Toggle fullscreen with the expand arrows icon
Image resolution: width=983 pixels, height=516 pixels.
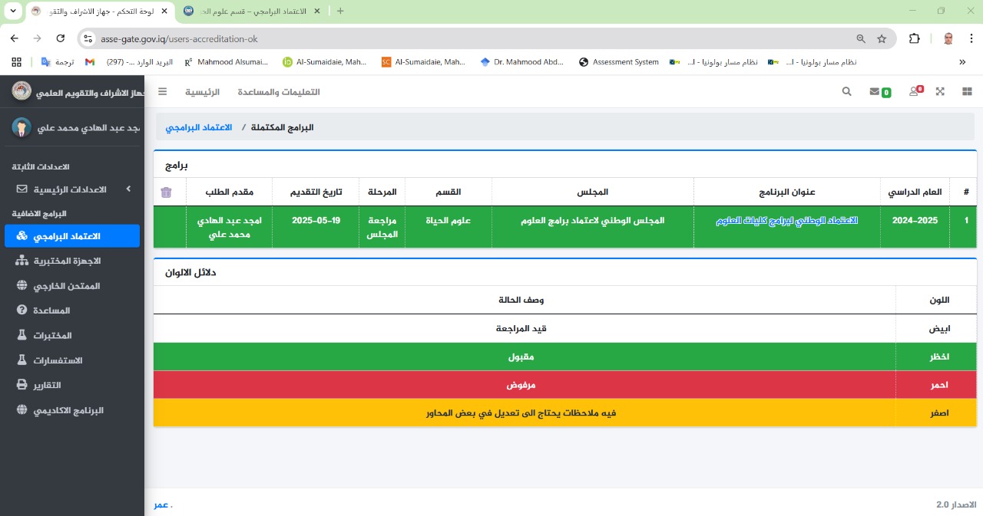(x=940, y=91)
